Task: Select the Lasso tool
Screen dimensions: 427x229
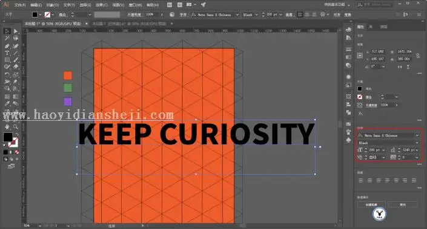Action: tap(16, 38)
